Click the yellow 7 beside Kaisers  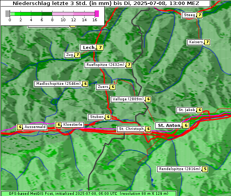coord(207,42)
